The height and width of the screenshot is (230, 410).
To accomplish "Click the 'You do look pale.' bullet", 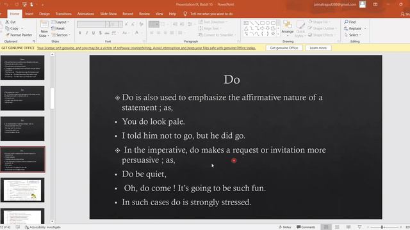I will point(154,121).
